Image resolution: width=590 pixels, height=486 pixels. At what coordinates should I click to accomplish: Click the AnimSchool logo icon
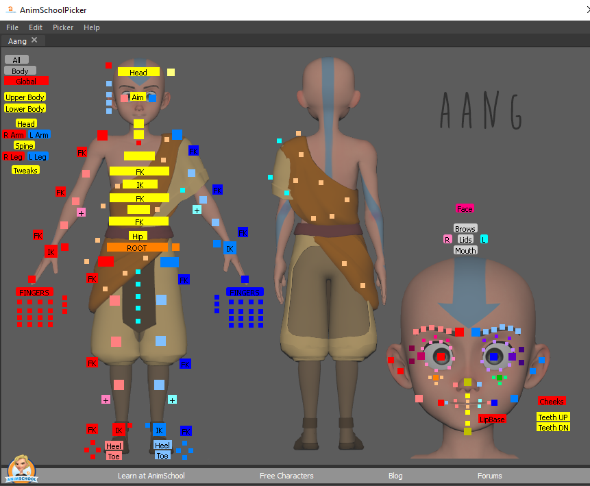21,469
